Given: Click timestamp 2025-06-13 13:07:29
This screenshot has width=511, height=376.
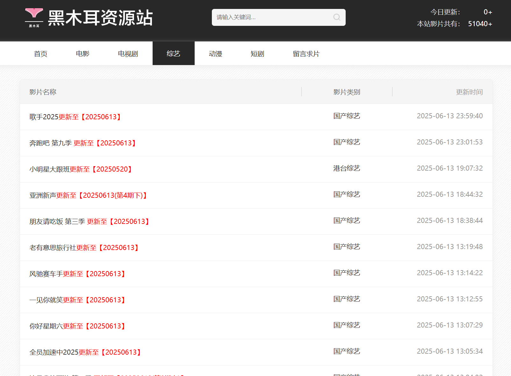Looking at the screenshot, I should [x=450, y=325].
